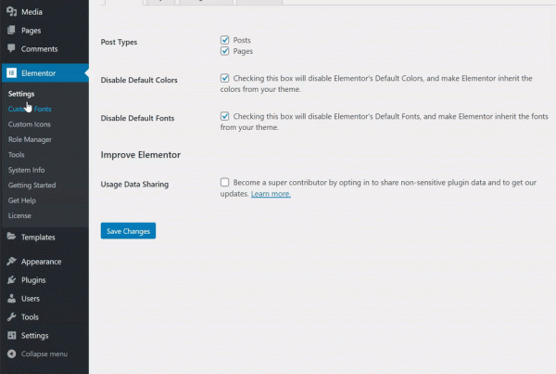This screenshot has width=556, height=374.
Task: Click the Users person icon
Action: (x=11, y=298)
